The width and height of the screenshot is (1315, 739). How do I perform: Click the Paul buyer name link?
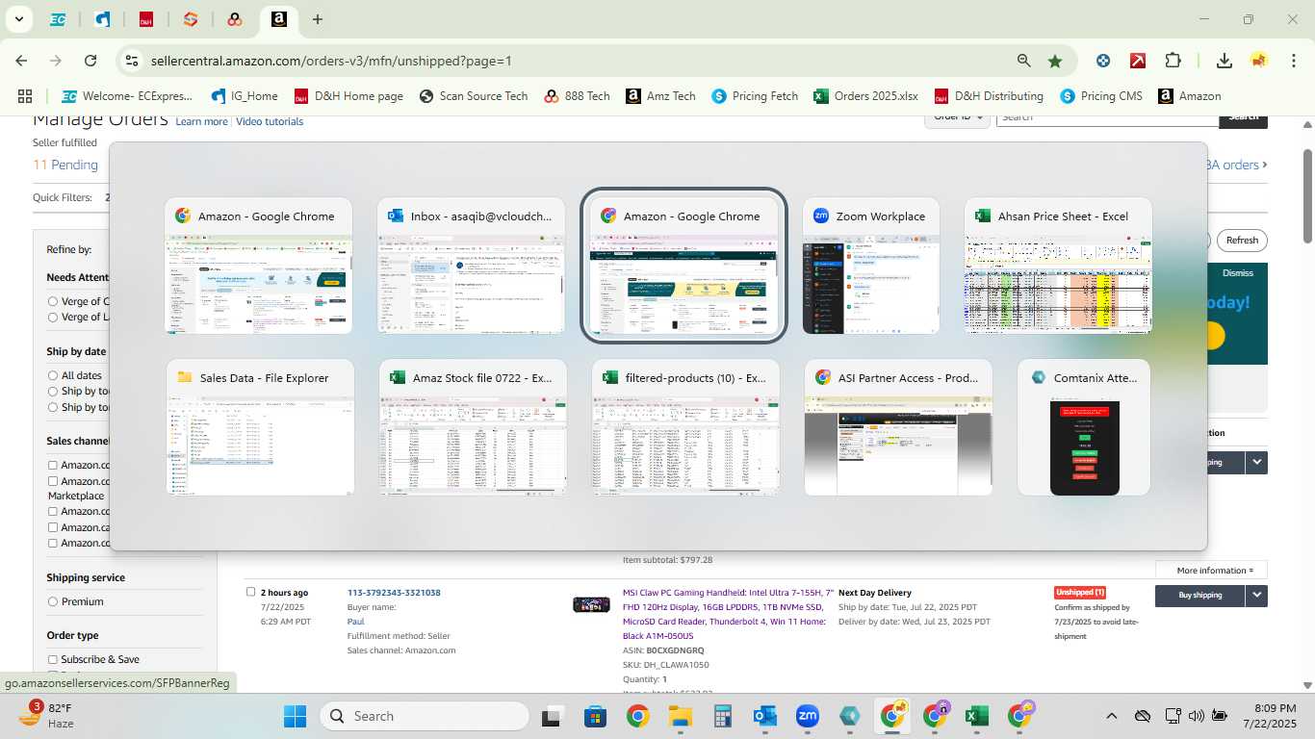[x=356, y=622]
